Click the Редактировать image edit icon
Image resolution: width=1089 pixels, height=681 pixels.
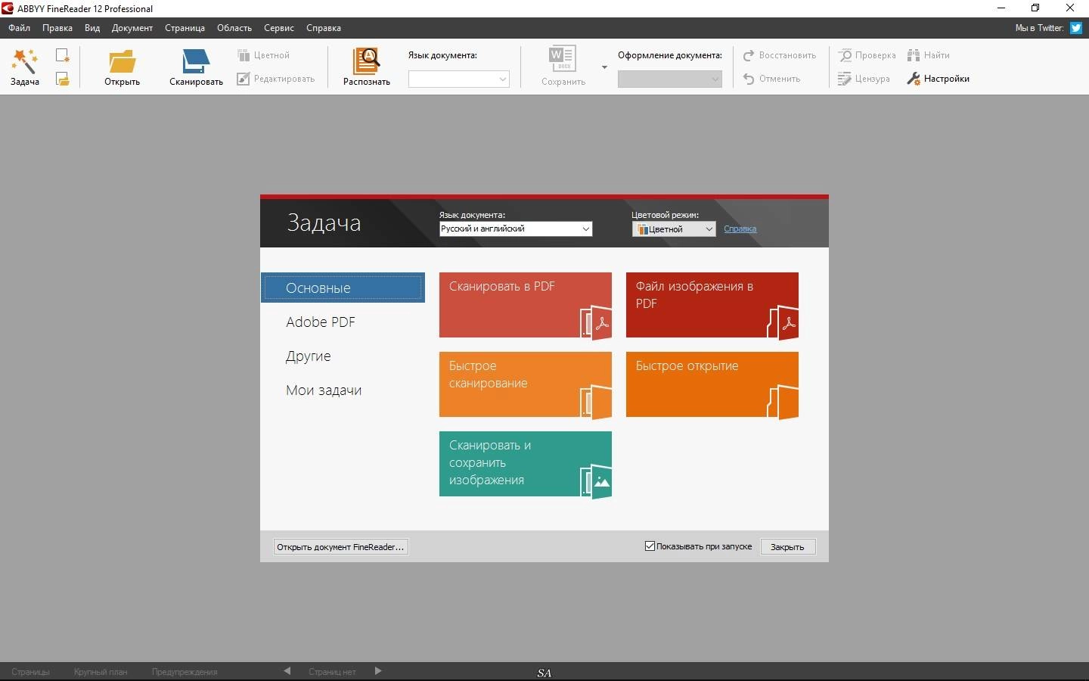pos(244,79)
